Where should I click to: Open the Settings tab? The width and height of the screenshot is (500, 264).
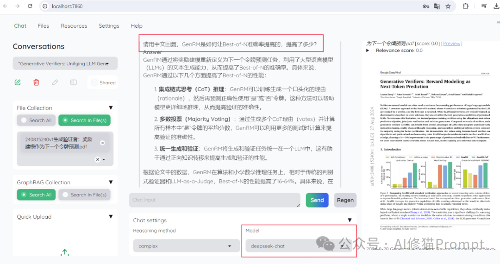pos(109,26)
